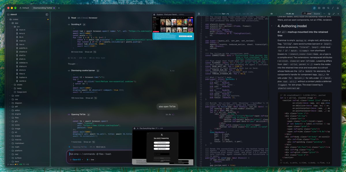Viewport: 346px width, 172px height.
Task: Add a new tab with plus button
Action: [x=59, y=8]
